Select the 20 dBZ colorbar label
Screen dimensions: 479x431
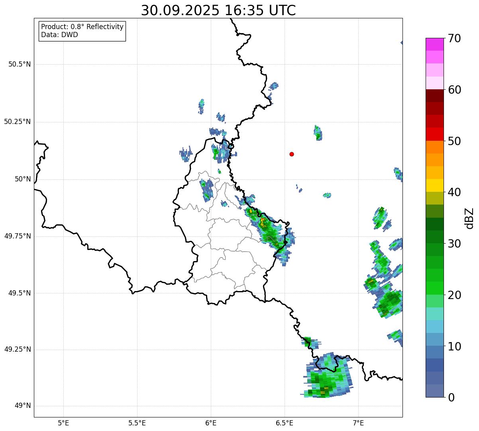click(x=454, y=295)
